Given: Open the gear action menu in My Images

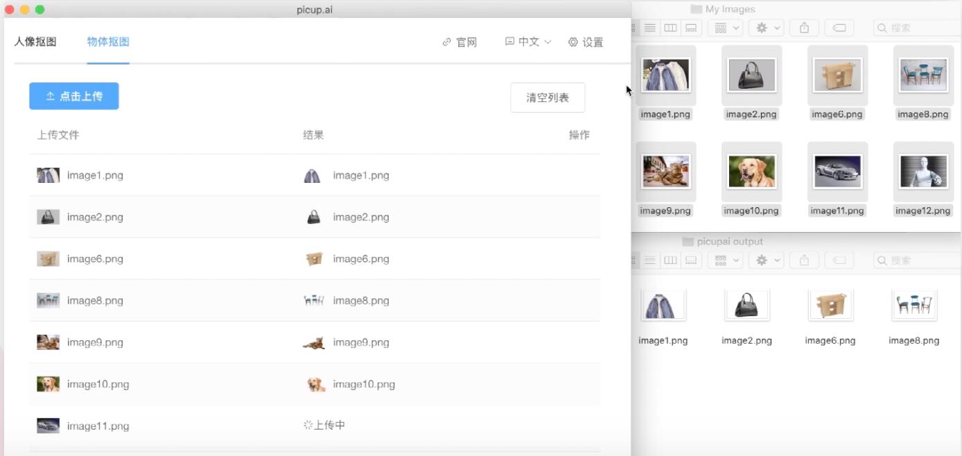Looking at the screenshot, I should click(x=769, y=28).
